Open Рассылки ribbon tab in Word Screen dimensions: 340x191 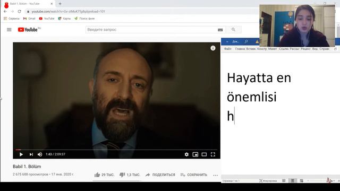294,49
